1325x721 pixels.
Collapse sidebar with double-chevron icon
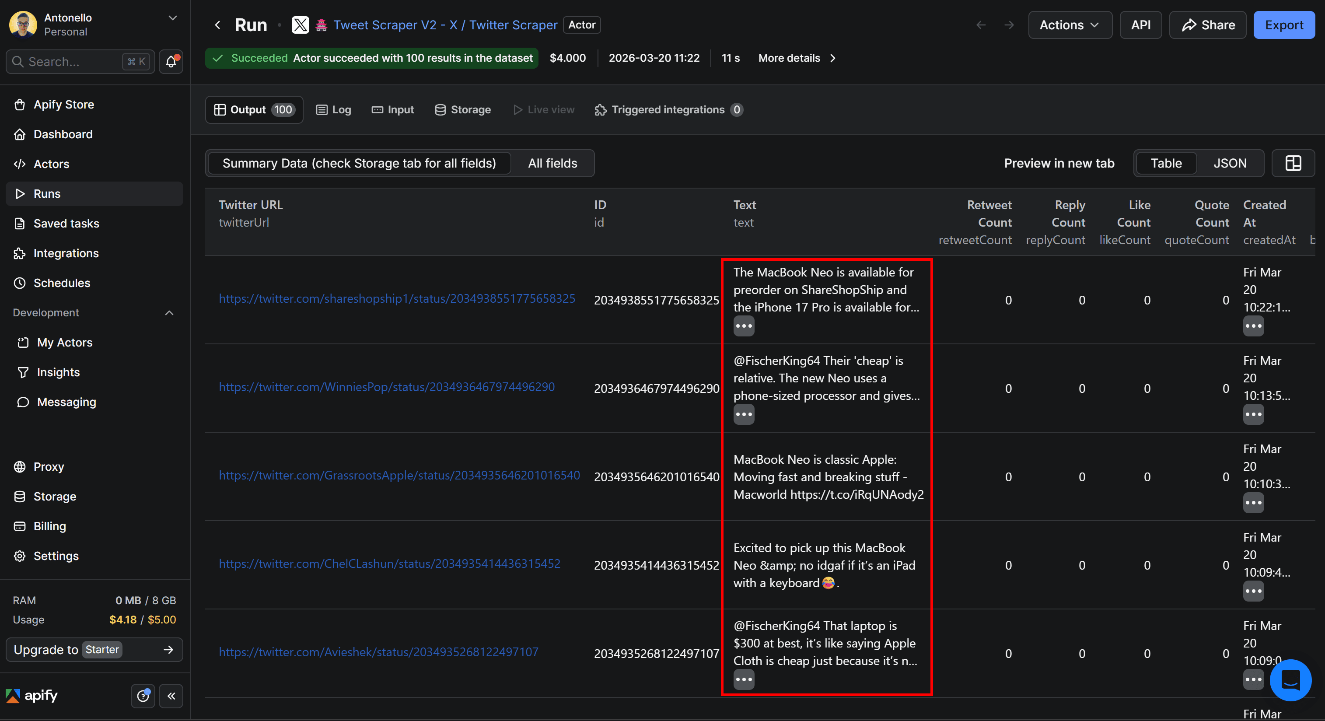click(171, 696)
